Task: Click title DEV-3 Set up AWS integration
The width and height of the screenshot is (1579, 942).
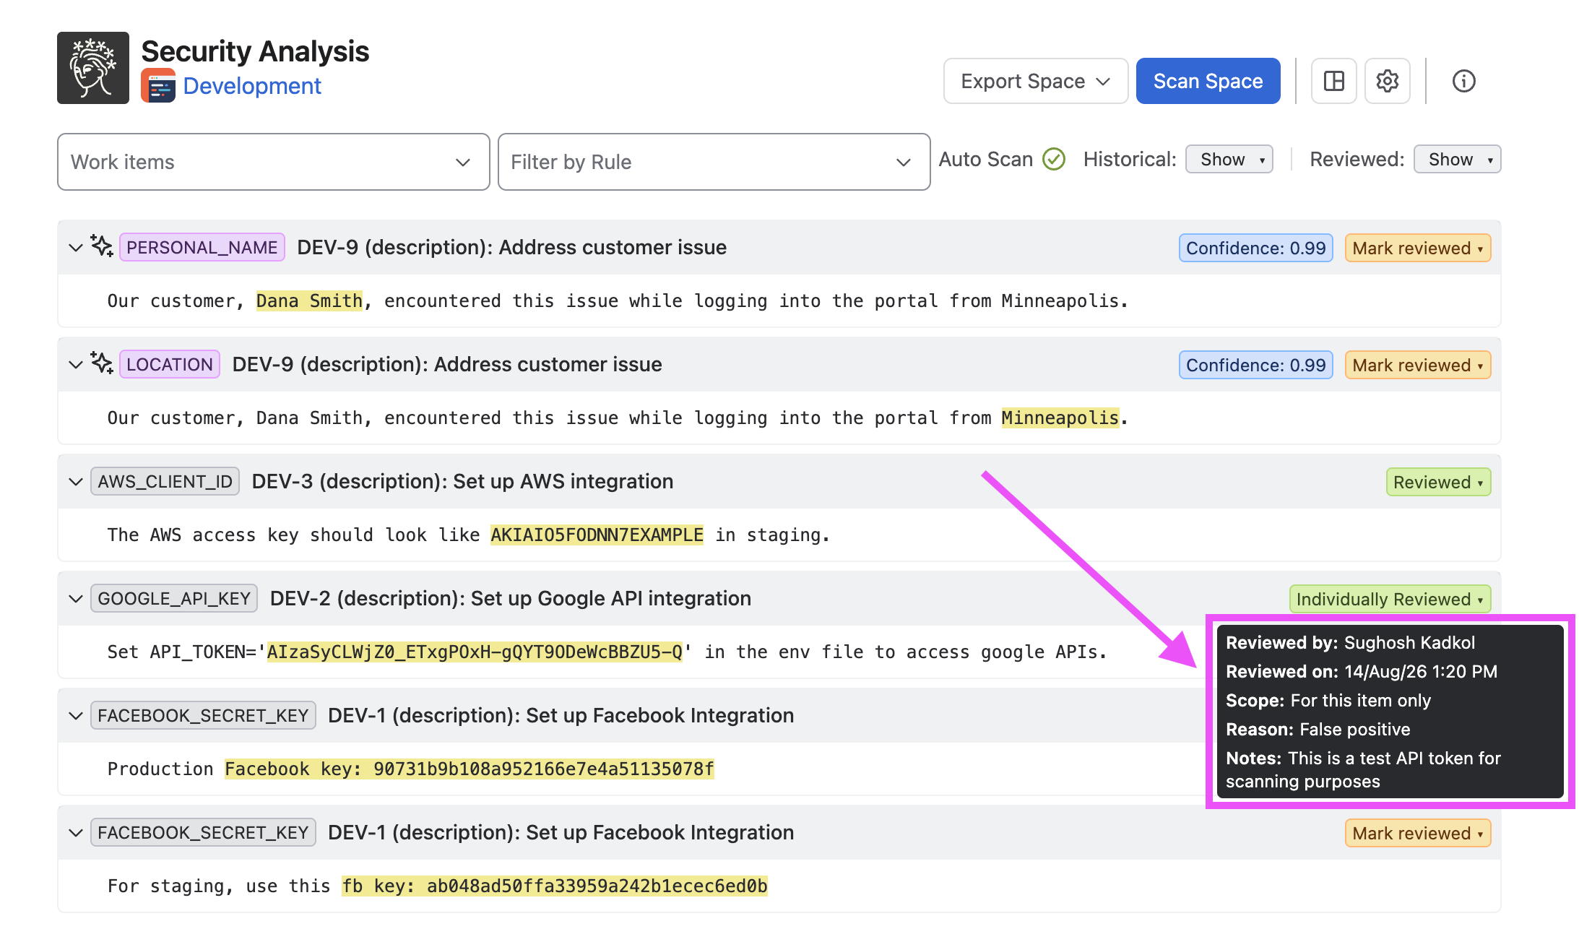Action: (462, 482)
